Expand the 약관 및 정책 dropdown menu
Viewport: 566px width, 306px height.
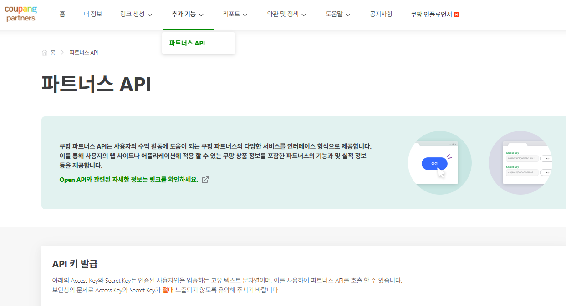[286, 14]
